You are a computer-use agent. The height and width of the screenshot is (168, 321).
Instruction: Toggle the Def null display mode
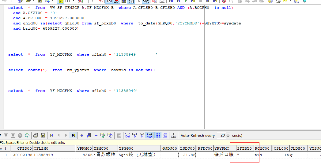click(128, 135)
